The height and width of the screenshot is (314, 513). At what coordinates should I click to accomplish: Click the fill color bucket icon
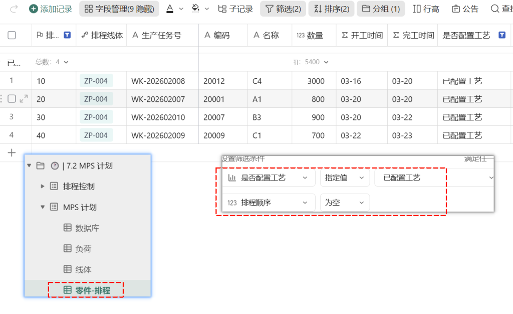pyautogui.click(x=196, y=9)
